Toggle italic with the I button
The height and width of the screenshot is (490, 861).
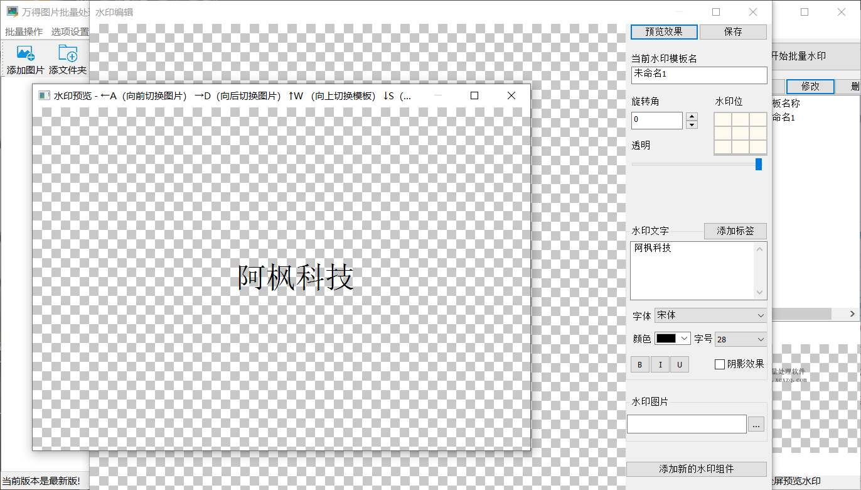[660, 364]
